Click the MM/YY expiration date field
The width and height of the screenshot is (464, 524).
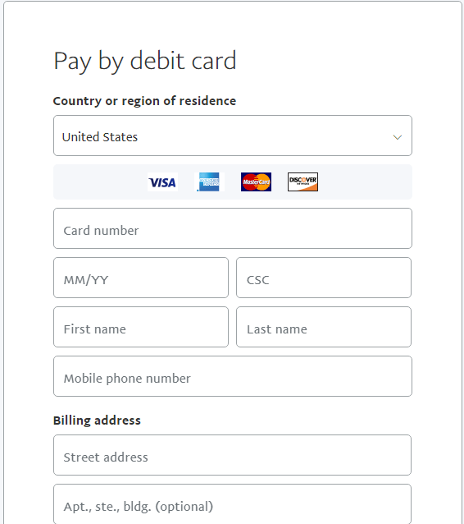141,278
